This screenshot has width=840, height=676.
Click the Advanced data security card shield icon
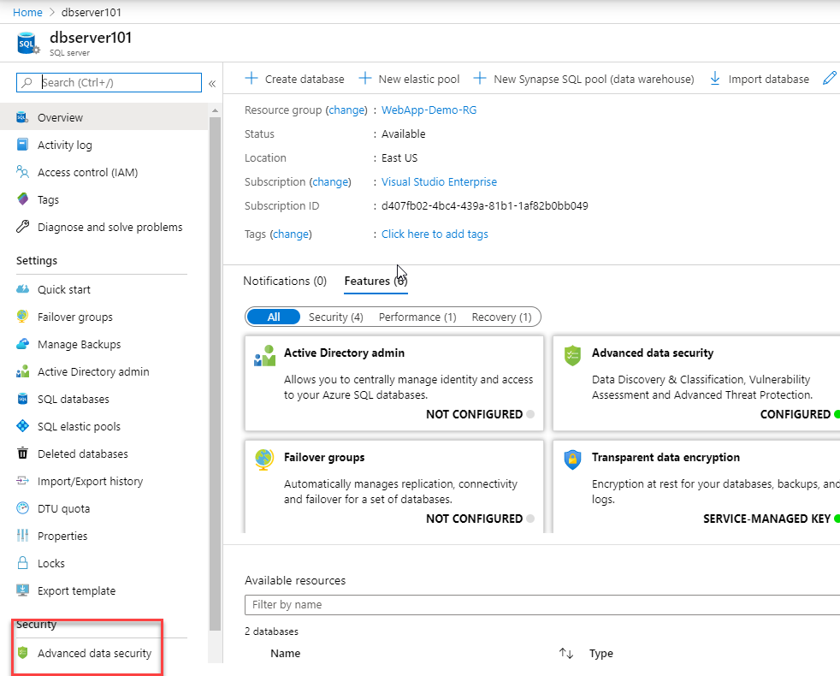[x=572, y=355]
